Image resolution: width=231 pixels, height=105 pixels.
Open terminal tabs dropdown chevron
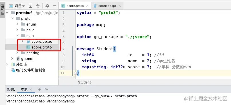(47, 89)
